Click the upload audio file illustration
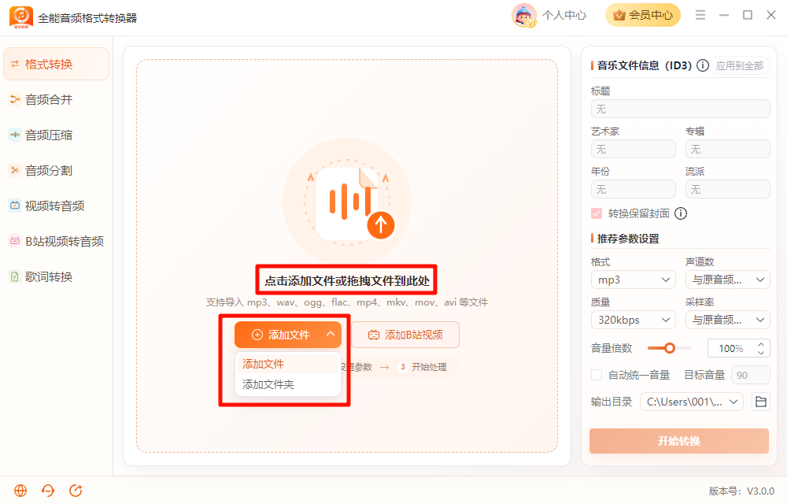787x504 pixels. (x=347, y=203)
